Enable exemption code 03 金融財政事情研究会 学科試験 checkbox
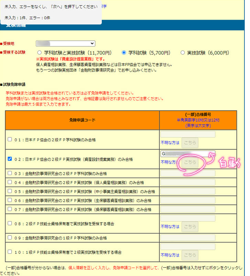This screenshot has width=250, height=276. click(x=10, y=173)
